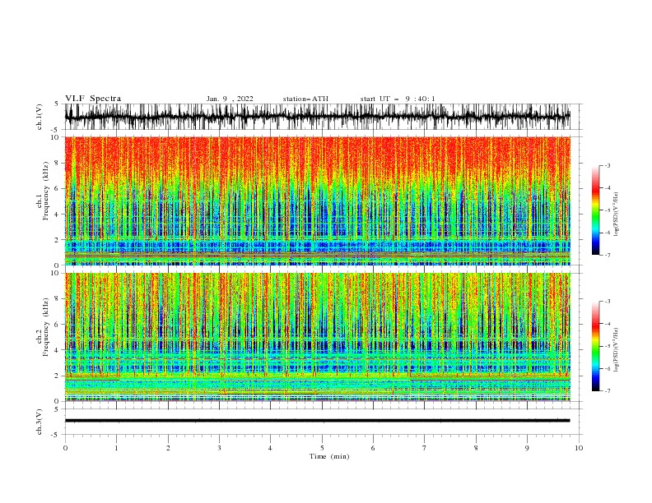Select the "Jan. 9 , 2022" date label
The image size is (652, 503).
(x=230, y=99)
